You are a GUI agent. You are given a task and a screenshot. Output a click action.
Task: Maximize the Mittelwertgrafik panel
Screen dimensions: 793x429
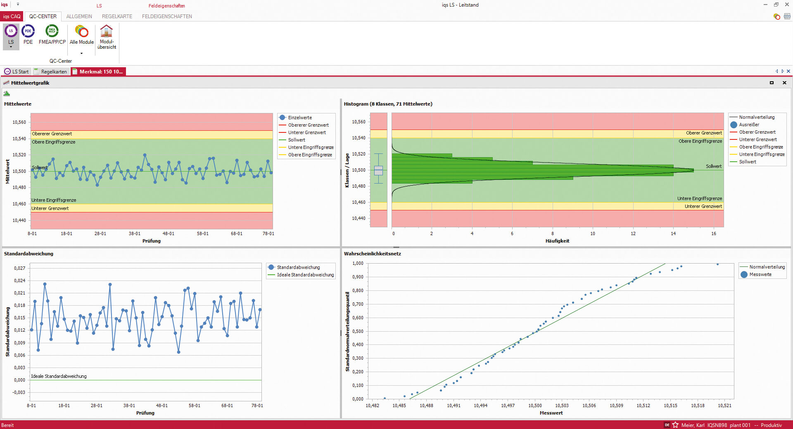click(772, 83)
